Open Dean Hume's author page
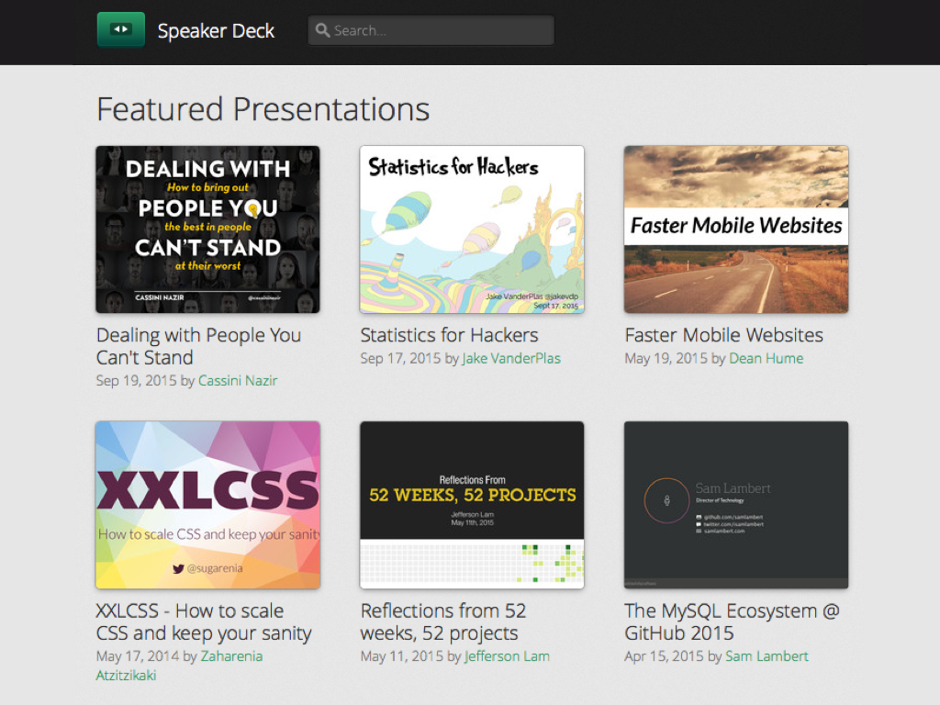This screenshot has width=940, height=705. [x=766, y=359]
